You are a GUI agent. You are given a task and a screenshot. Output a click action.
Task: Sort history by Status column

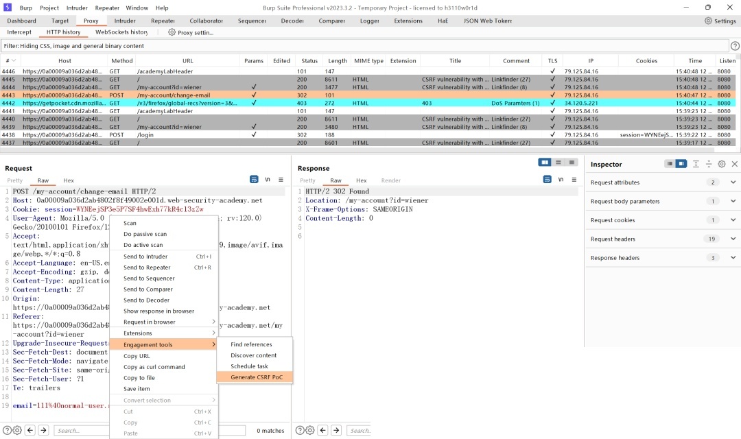[309, 60]
